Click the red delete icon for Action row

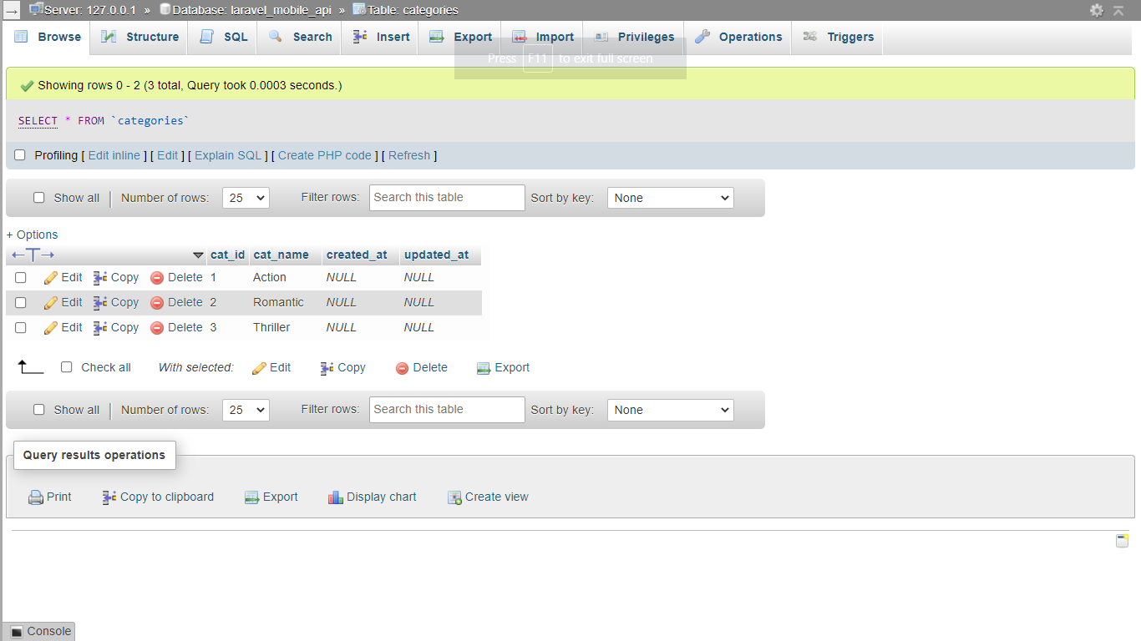tap(157, 278)
